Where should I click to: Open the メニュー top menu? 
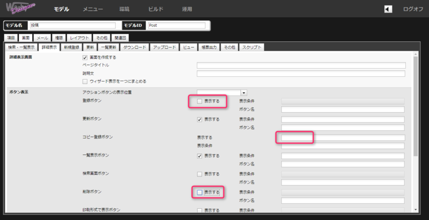[x=93, y=9]
